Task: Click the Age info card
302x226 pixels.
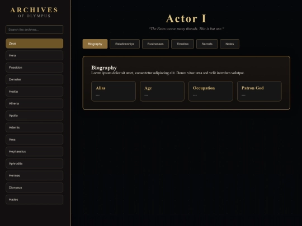Action: click(162, 91)
